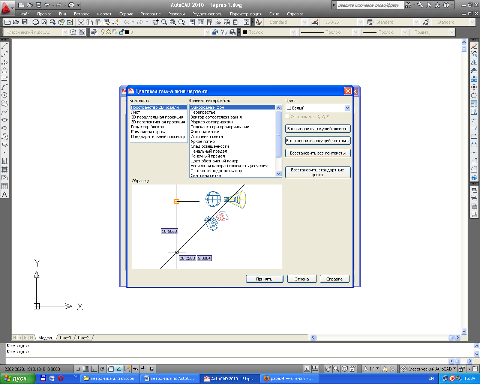Click the Windows 'пуск' Start button
480x384 pixels.
point(17,378)
